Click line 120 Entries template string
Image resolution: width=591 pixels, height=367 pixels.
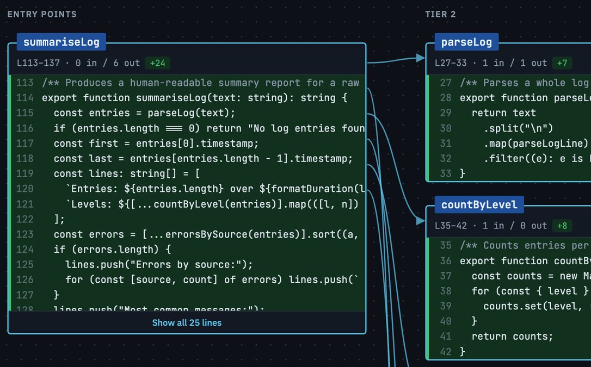pos(188,189)
